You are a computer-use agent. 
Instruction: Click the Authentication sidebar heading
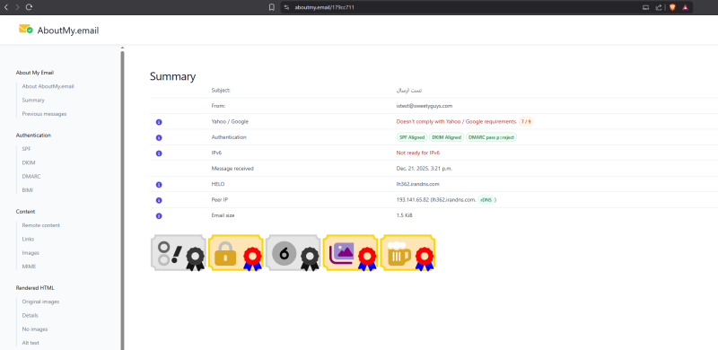(33, 136)
